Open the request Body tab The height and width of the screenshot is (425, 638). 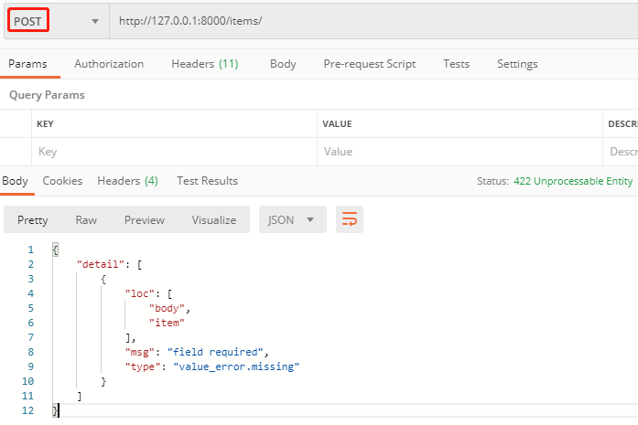click(x=283, y=64)
